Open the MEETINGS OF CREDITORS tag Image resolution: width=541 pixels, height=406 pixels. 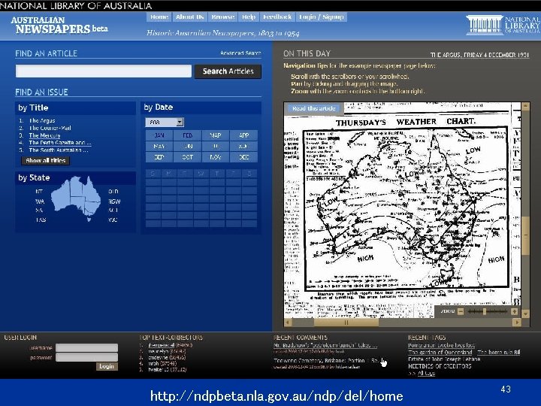coord(440,366)
